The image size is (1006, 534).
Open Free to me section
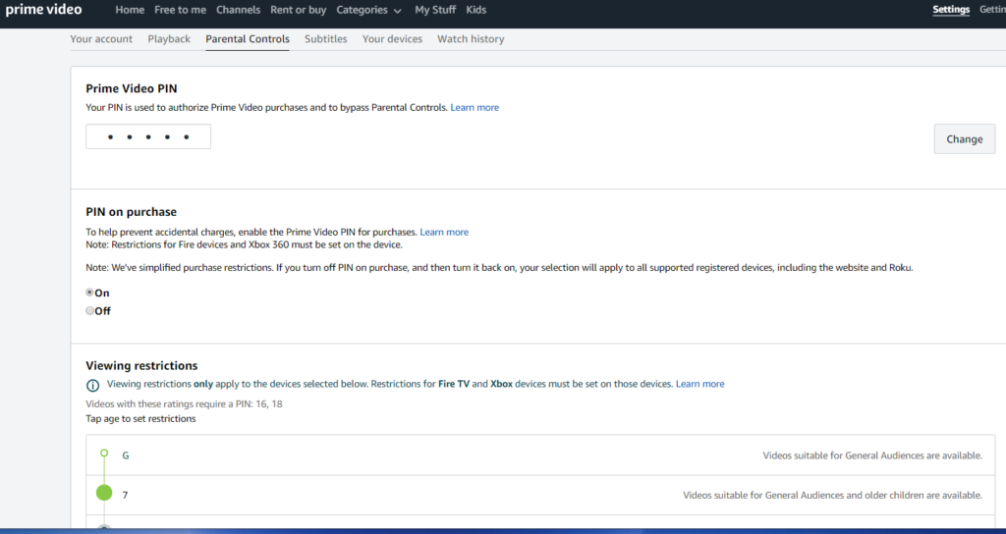point(181,10)
